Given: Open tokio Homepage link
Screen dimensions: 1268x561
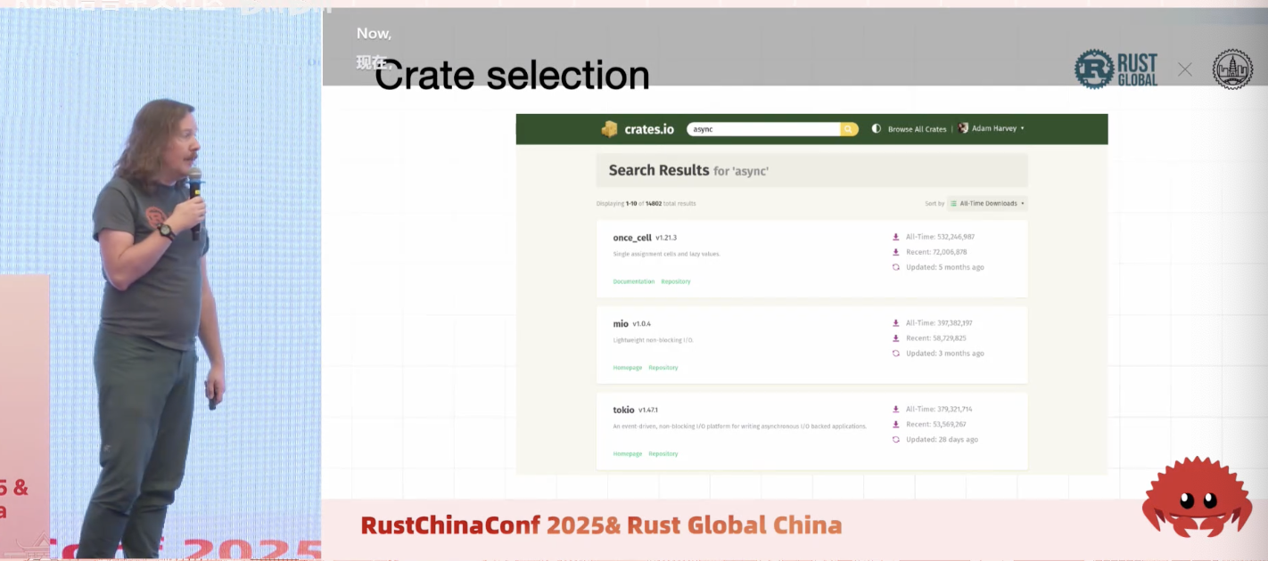Looking at the screenshot, I should [x=628, y=454].
